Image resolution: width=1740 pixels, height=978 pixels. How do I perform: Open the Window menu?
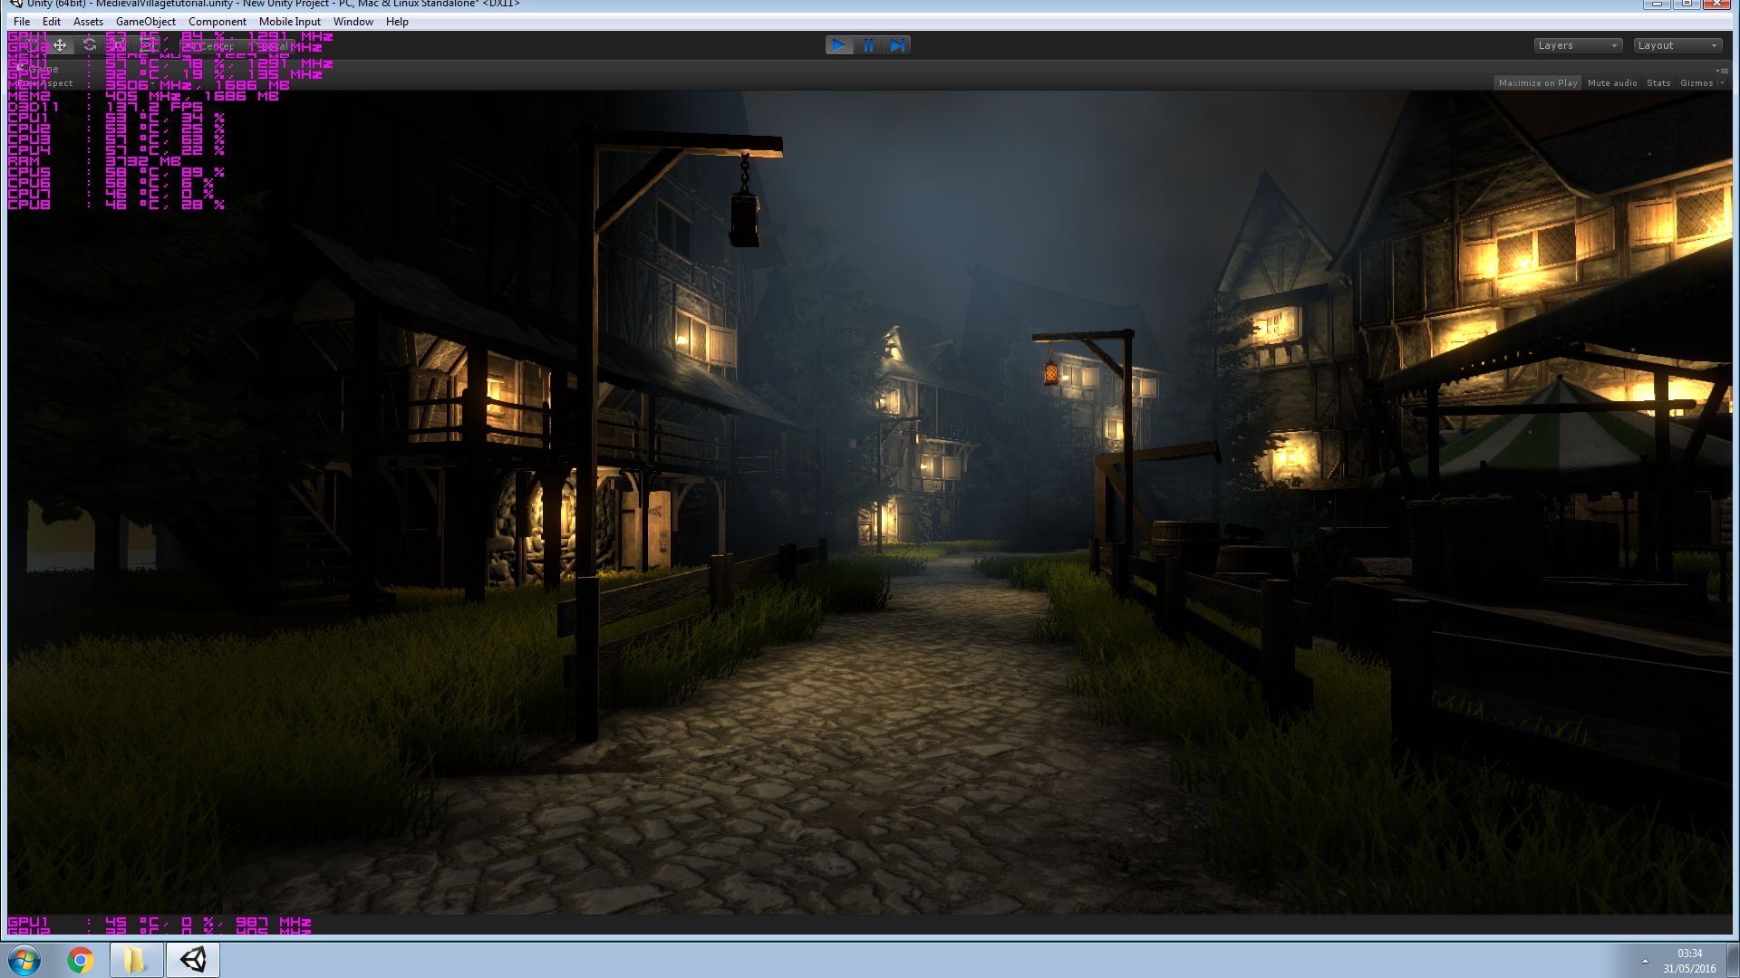[x=353, y=22]
